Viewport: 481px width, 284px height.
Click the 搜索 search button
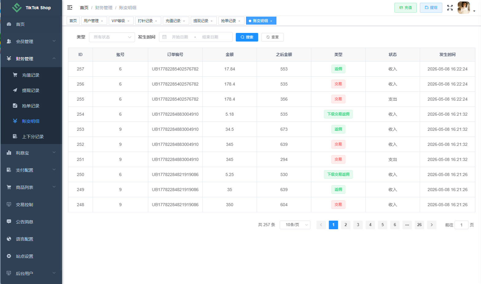tap(247, 37)
